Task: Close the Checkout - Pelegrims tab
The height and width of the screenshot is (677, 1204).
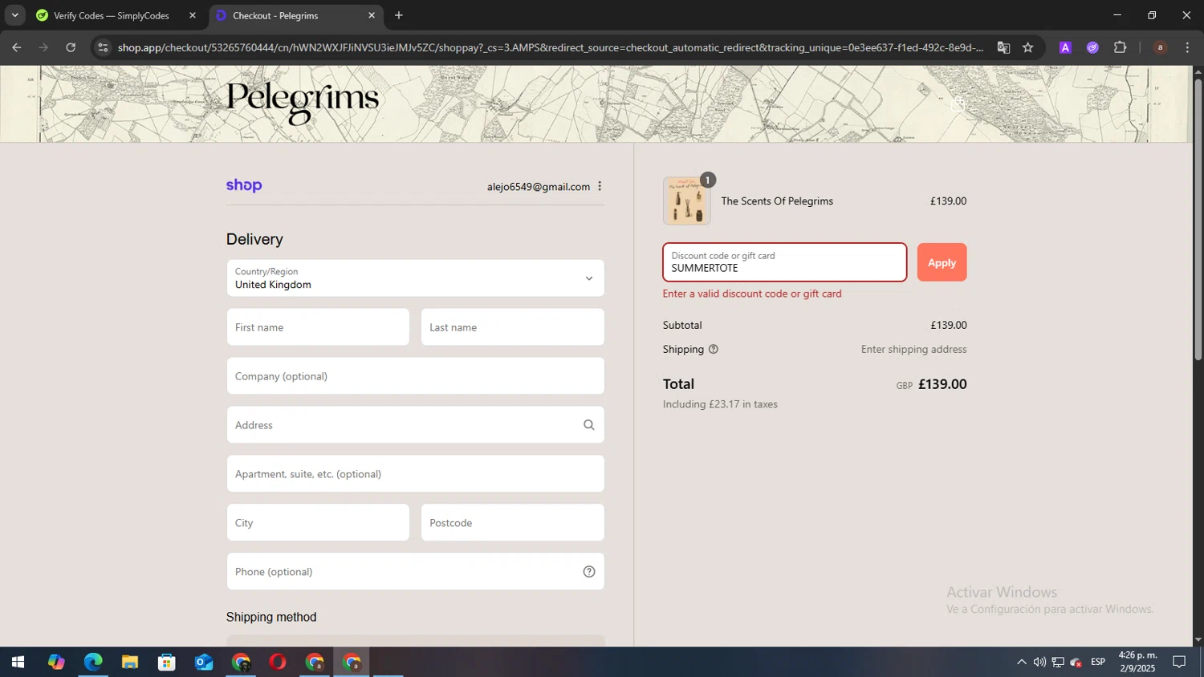Action: [372, 15]
